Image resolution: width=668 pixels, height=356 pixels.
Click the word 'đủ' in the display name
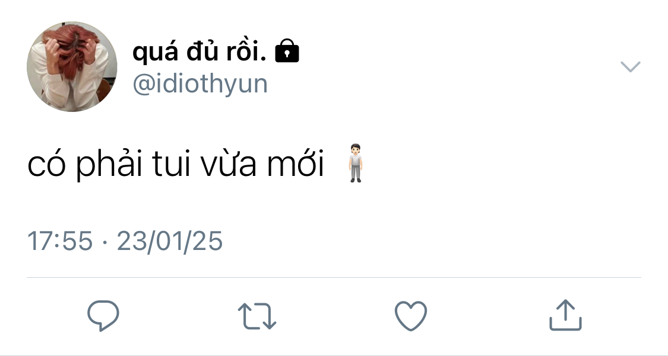[202, 51]
